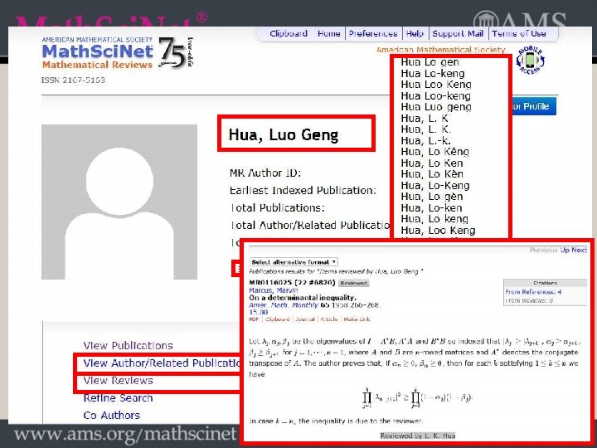Select name variant Hua, Lo-ken

tap(431, 207)
